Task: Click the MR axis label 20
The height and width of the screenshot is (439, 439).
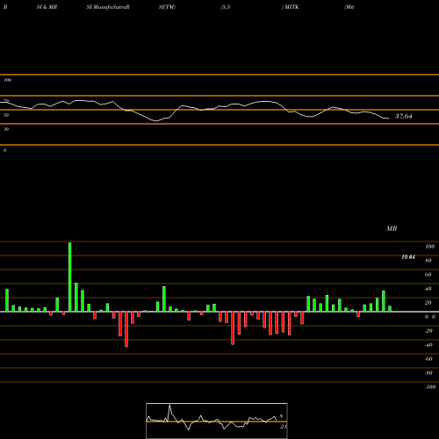Action: point(428,303)
